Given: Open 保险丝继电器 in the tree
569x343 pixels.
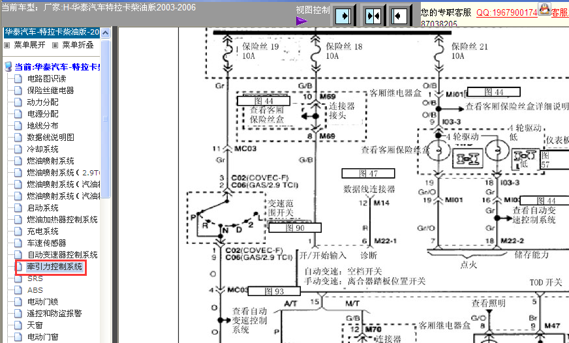Looking at the screenshot, I should 50,91.
